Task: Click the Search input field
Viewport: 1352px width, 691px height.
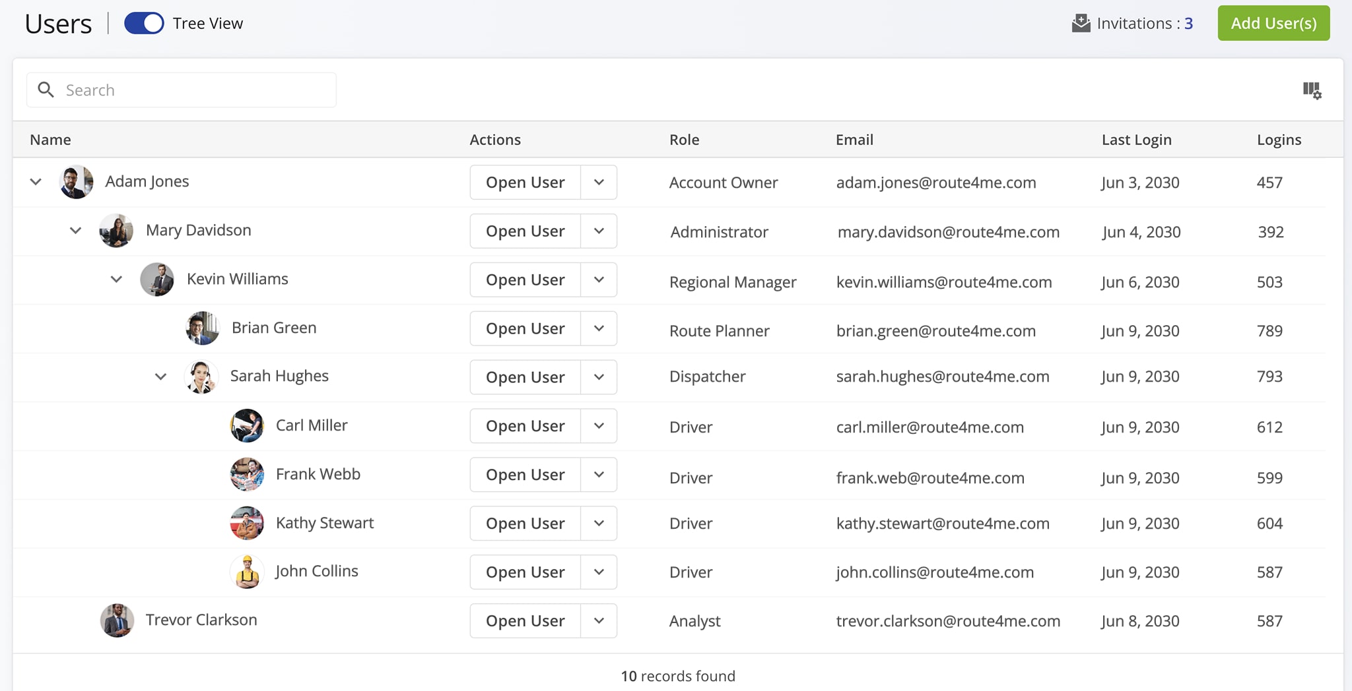Action: click(x=182, y=90)
